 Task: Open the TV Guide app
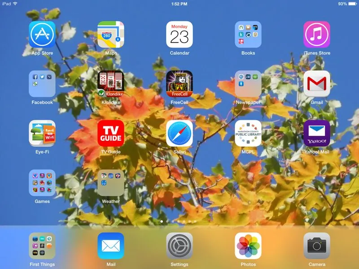111,133
